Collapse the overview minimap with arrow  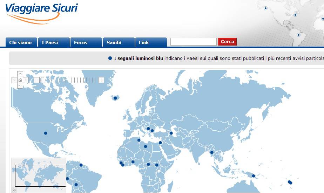(14, 190)
